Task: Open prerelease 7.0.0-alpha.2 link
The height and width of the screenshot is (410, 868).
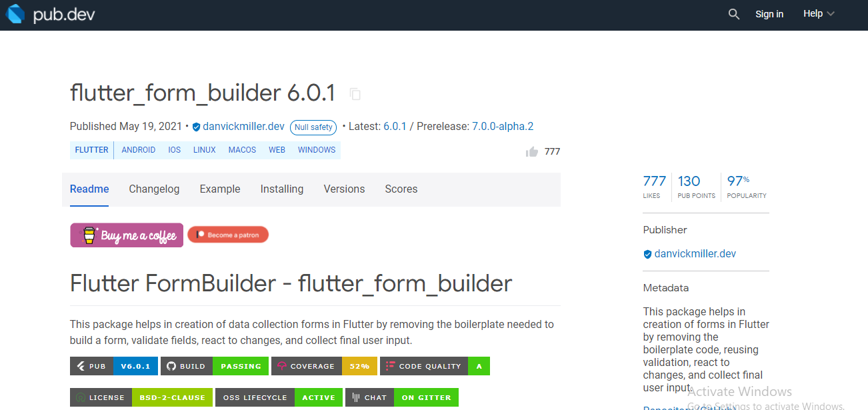Action: pos(503,127)
